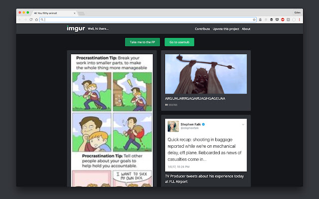Select the 'Hi! You filthy animal!' tab
The height and width of the screenshot is (199, 319).
50,12
